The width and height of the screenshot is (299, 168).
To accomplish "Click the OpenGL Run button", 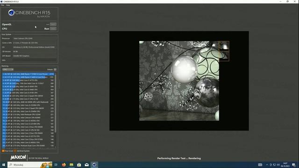I will point(53,24).
